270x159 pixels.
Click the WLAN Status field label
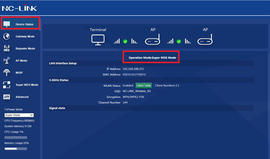click(112, 86)
